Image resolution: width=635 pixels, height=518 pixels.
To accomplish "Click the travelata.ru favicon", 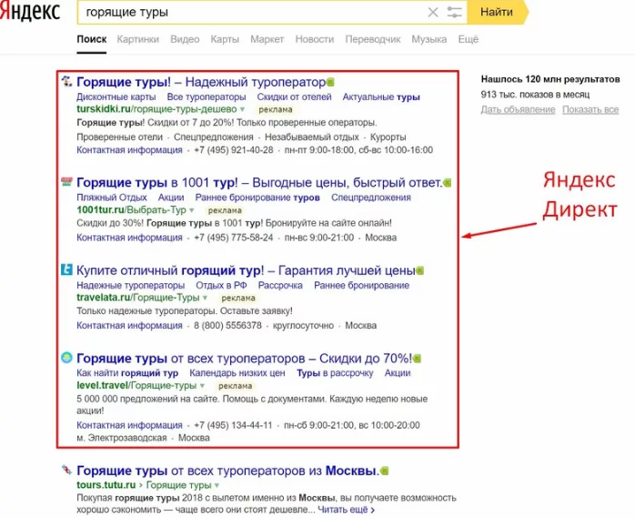I will [66, 269].
